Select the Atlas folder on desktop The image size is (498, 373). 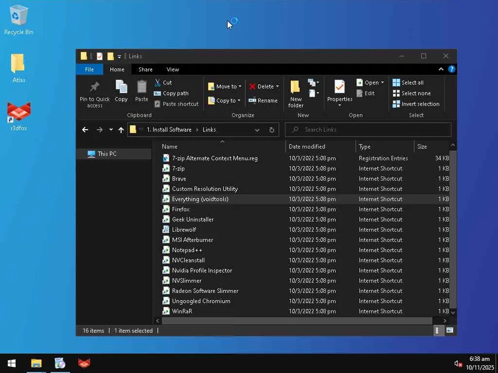click(x=18, y=68)
